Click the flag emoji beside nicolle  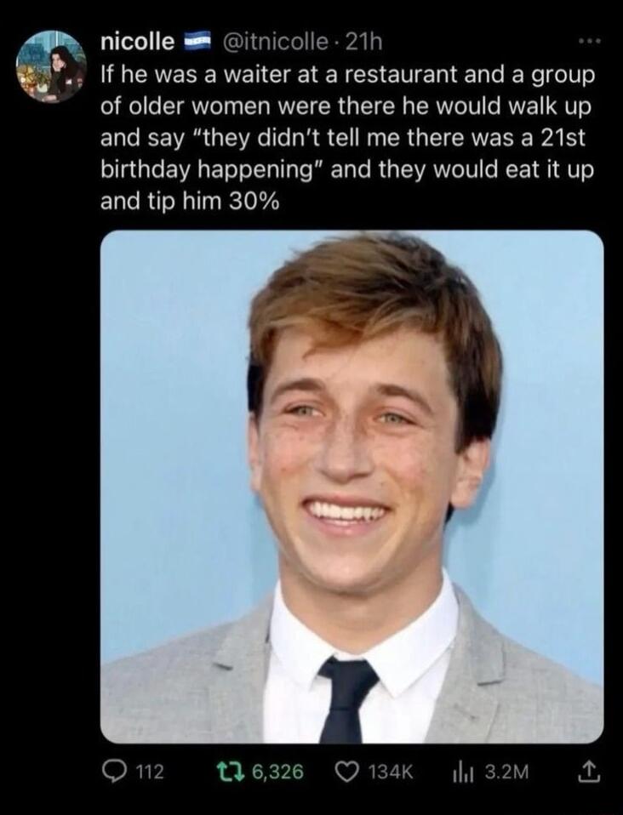[x=198, y=41]
